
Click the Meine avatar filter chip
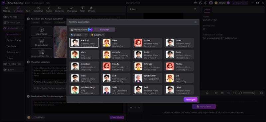36,22
